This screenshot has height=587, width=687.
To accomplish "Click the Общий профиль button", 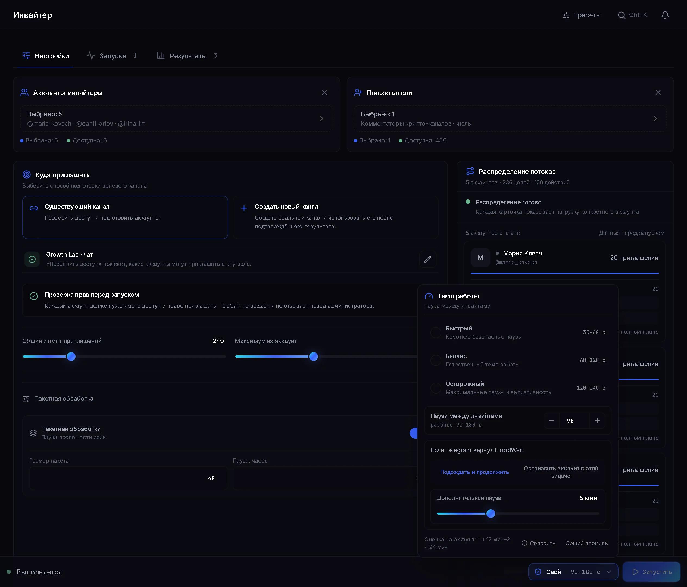I will 586,543.
